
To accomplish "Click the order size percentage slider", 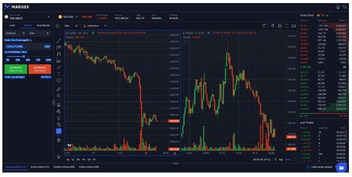I will [x=28, y=56].
